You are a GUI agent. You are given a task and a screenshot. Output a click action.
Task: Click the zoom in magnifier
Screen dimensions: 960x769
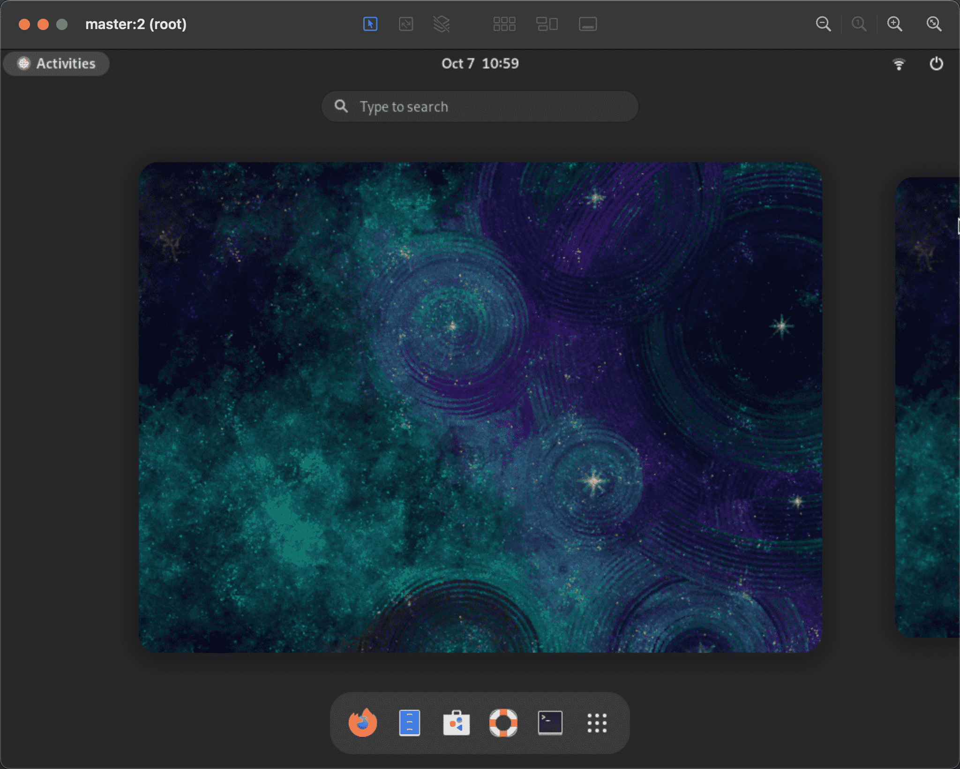pyautogui.click(x=894, y=24)
